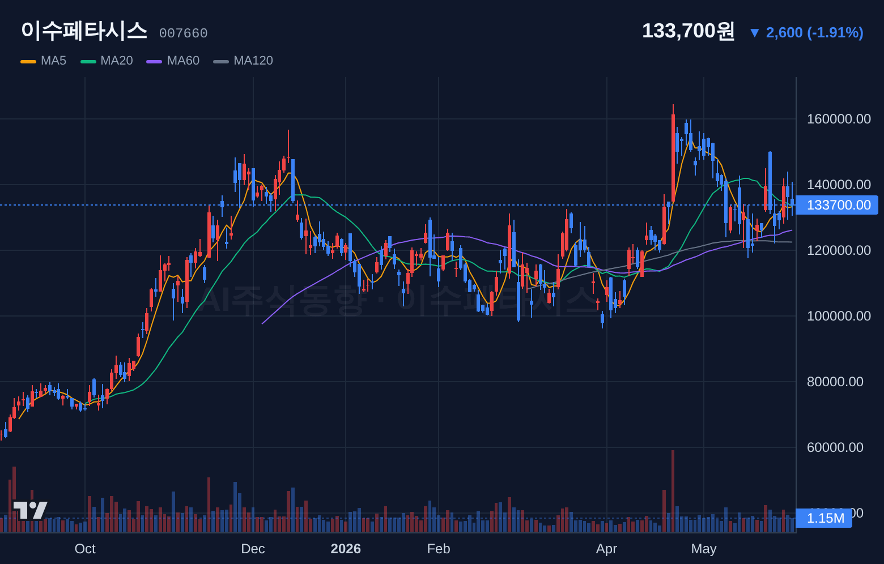Toggle the MA5 legend label
The width and height of the screenshot is (884, 564).
click(53, 61)
